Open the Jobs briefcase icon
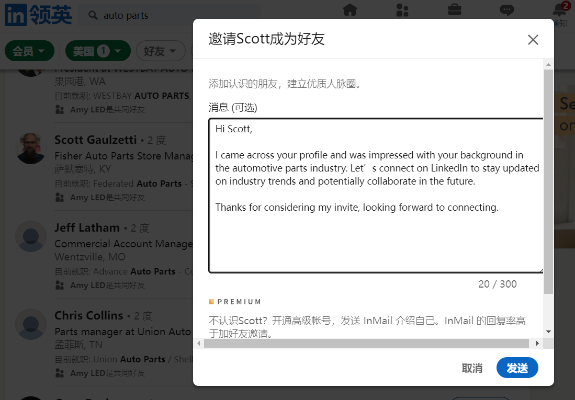The image size is (575, 400). tap(455, 9)
